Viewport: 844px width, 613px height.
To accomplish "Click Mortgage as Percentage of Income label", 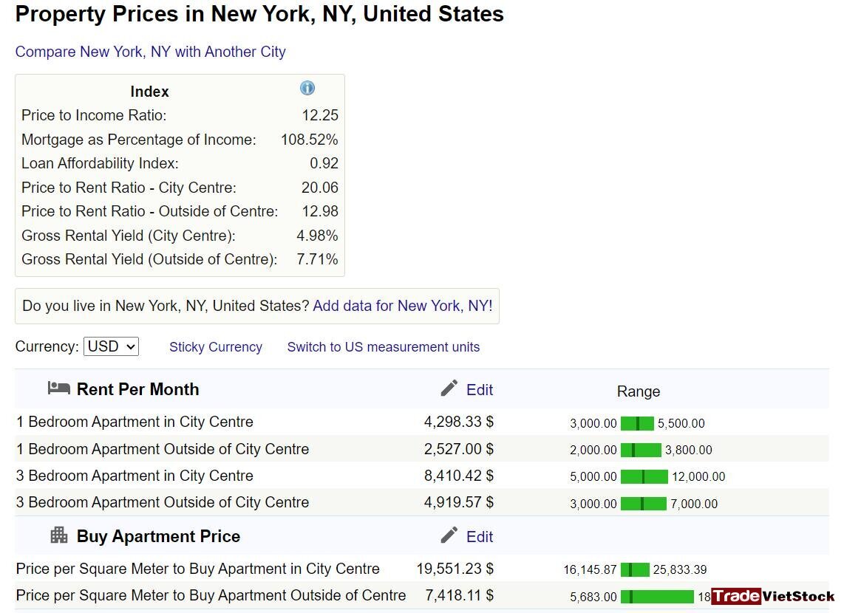I will (139, 140).
